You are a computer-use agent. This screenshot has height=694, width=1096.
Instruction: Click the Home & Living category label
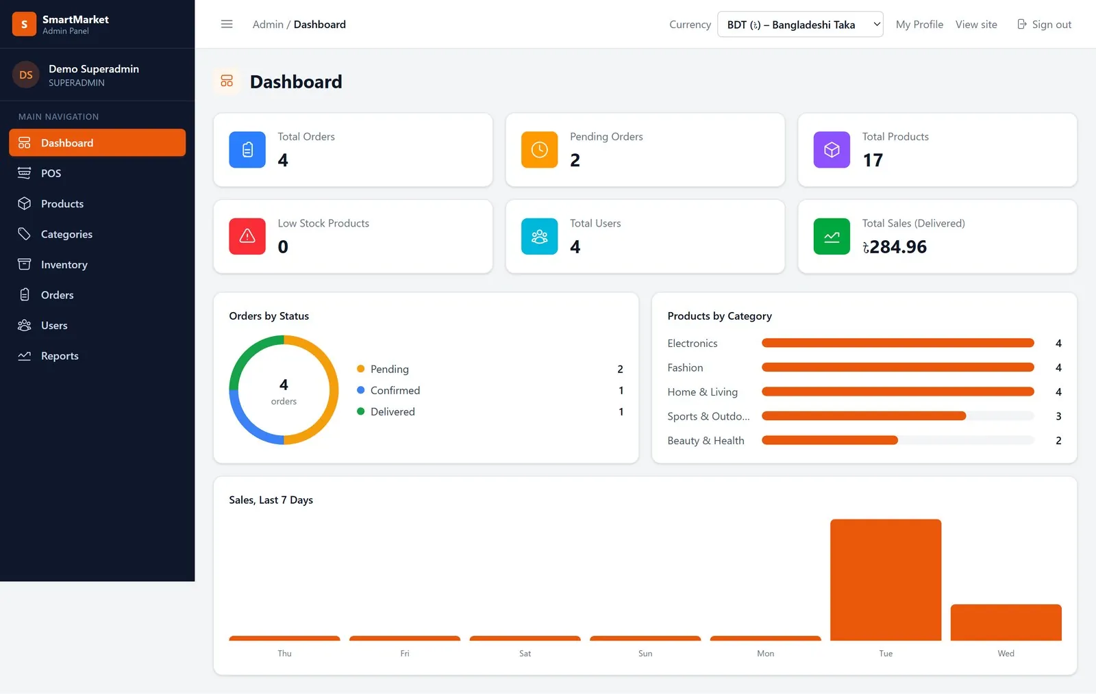(702, 391)
